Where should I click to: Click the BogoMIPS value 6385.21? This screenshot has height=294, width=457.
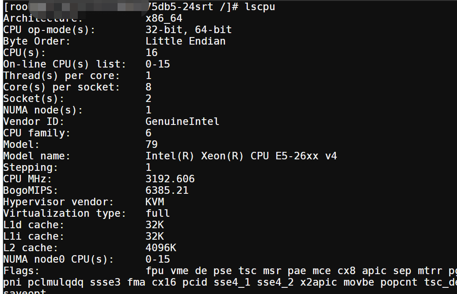(167, 190)
